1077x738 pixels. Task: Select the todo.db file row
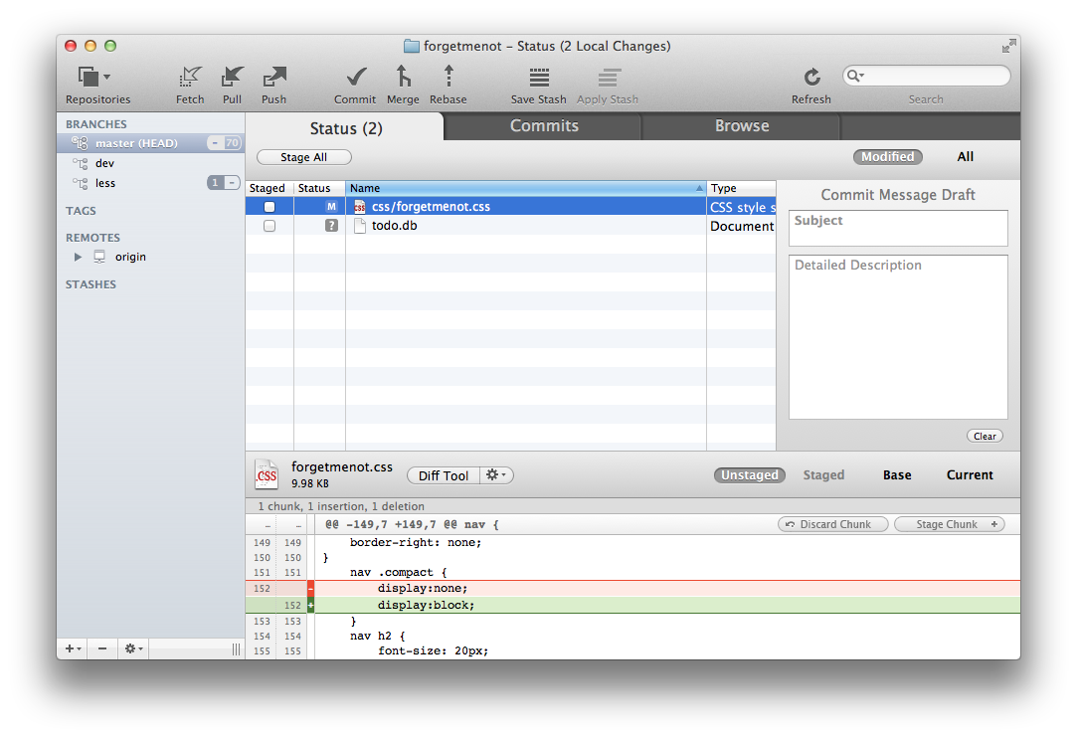(510, 226)
